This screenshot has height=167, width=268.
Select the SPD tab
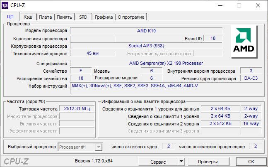tap(83, 17)
